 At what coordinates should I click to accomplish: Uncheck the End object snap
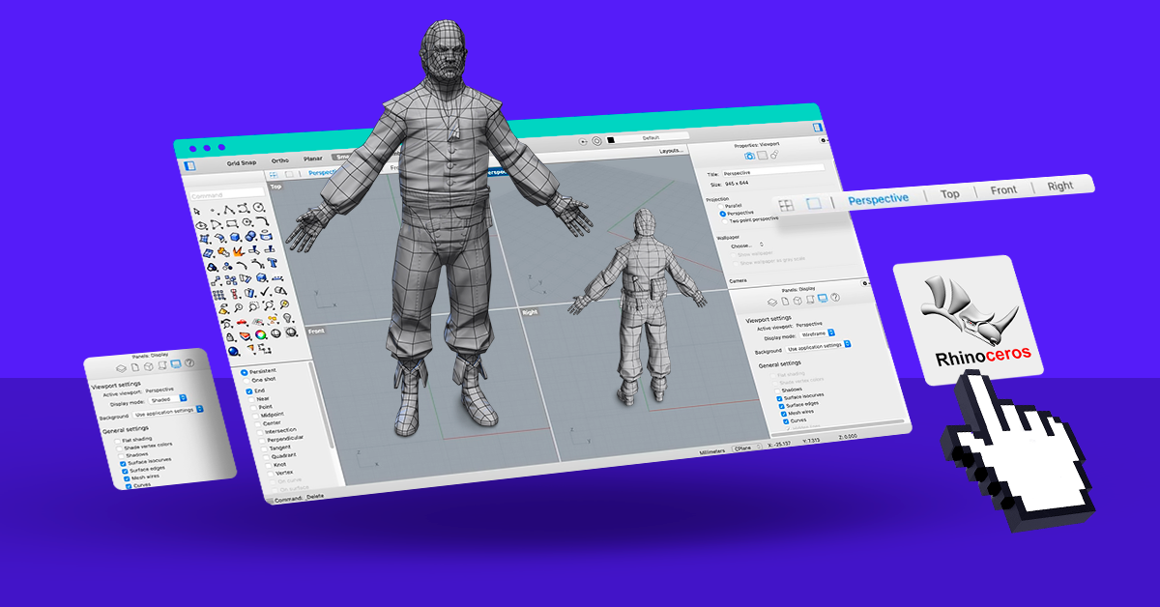tap(249, 391)
